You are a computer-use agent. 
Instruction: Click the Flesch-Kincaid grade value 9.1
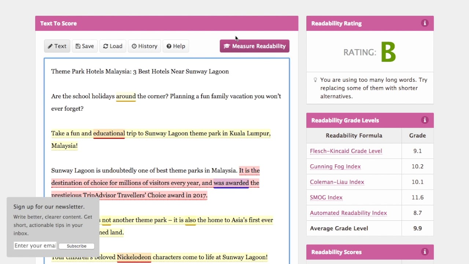coord(417,151)
